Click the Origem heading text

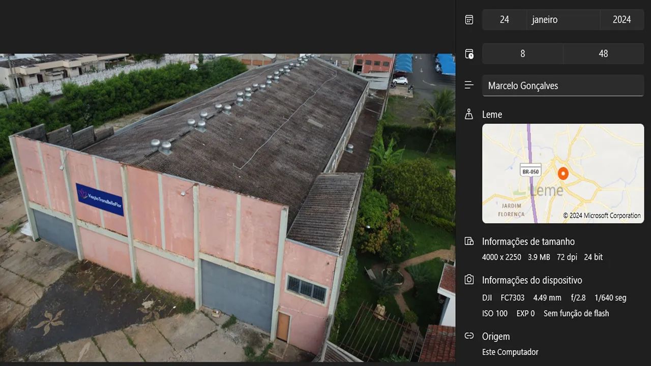(496, 336)
